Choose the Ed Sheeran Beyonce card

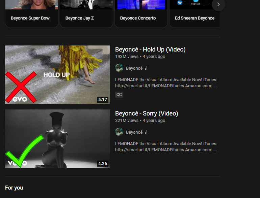[194, 18]
